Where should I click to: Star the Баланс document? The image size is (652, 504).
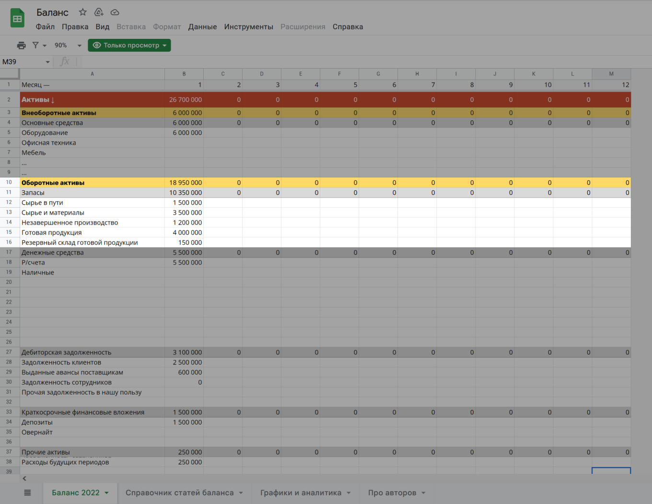tap(83, 12)
